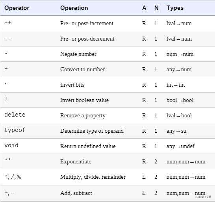
Task: Click the typeof operator keyword
Action: 15,130
